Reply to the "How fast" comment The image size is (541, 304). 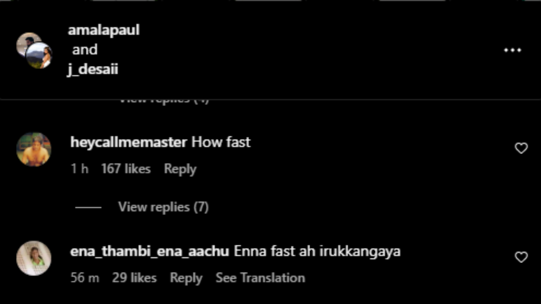180,169
